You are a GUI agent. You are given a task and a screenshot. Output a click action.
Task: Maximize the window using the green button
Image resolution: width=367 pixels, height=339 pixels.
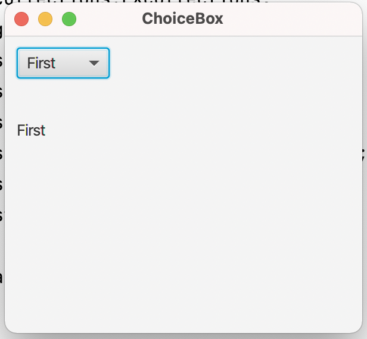click(x=69, y=19)
